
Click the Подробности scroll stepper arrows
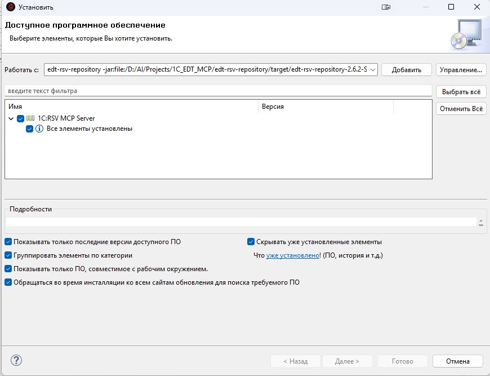481,223
